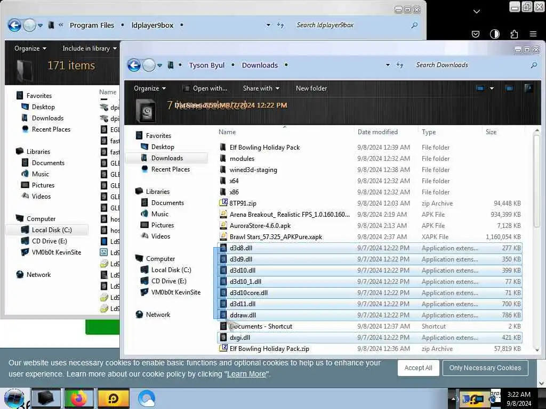Click the Back arrow in the Downloads window
Viewport: 546px width, 409px height.
pos(134,65)
